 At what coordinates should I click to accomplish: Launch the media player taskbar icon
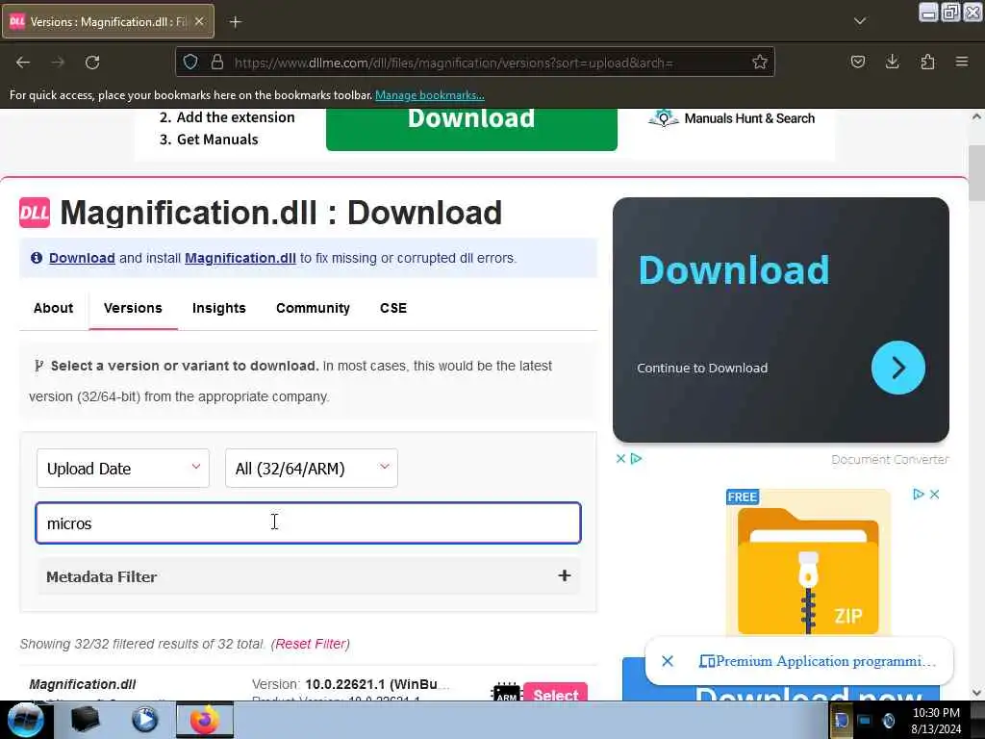click(x=144, y=720)
